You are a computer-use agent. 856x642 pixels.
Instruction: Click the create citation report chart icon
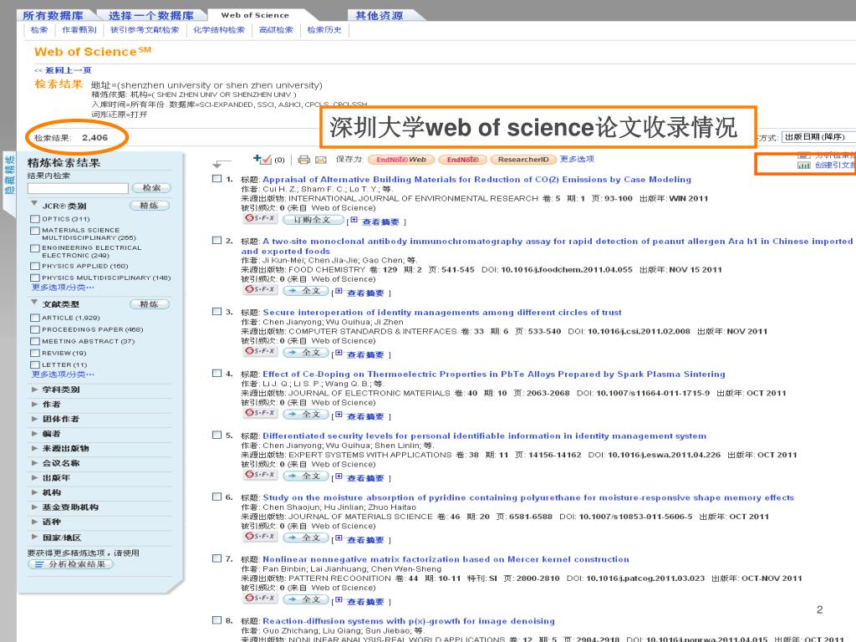(803, 166)
